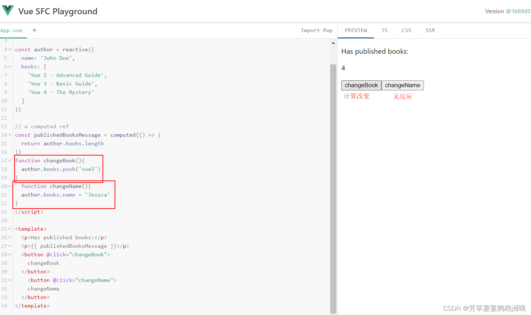Screen dimensions: 531x315
Task: Collapse the books array fold at line 6
Action: (10, 67)
